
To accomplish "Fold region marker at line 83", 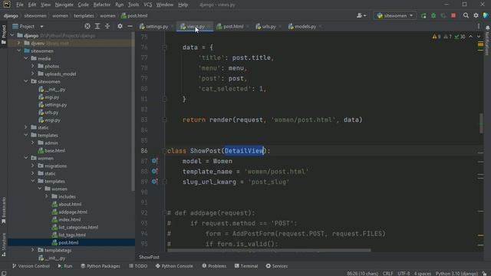I will (164, 120).
